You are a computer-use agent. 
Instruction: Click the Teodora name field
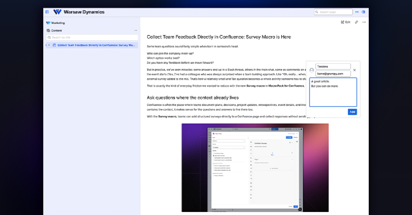[x=333, y=66]
